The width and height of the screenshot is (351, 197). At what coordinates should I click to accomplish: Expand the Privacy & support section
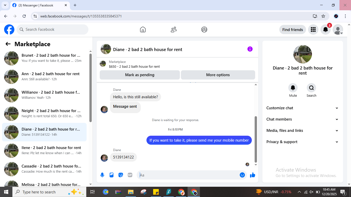[302, 142]
